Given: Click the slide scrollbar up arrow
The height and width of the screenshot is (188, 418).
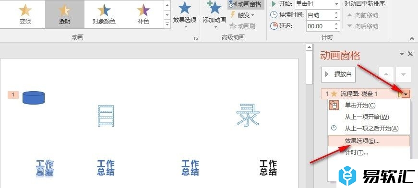Looking at the screenshot, I should pyautogui.click(x=309, y=47).
